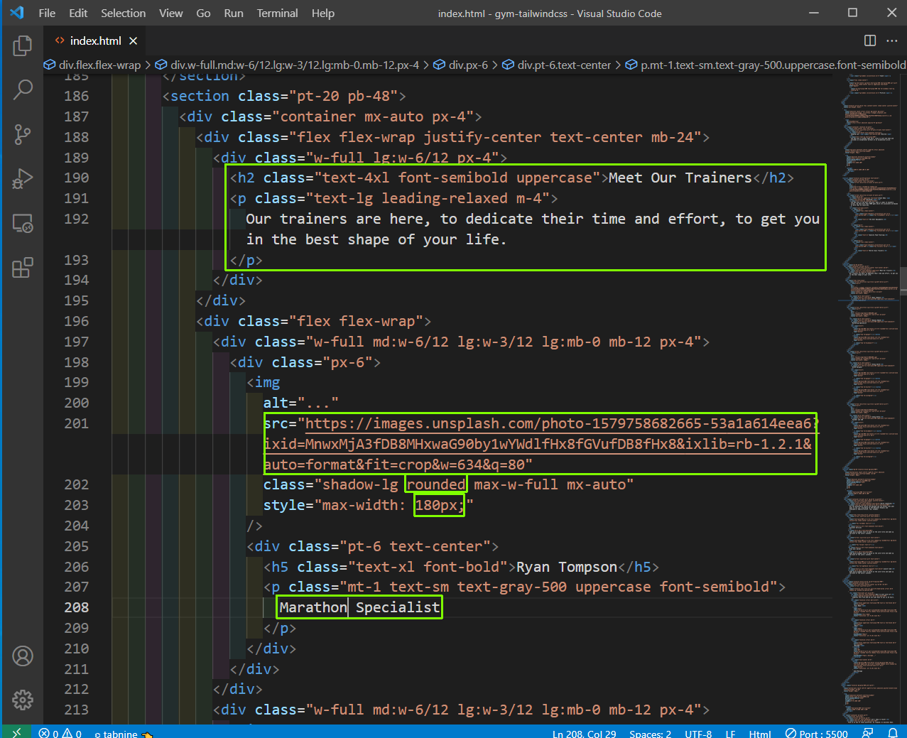Open the feedback icon in status bar
The image size is (907, 738).
pos(867,733)
